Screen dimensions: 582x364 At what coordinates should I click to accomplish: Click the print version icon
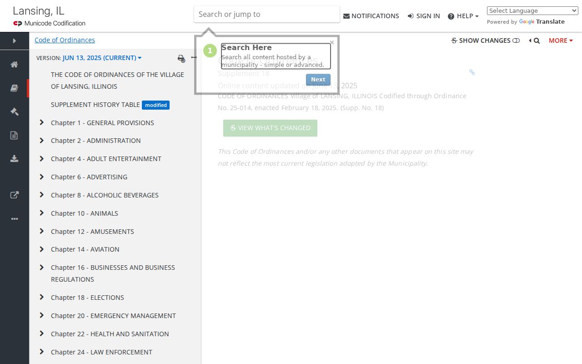click(181, 58)
